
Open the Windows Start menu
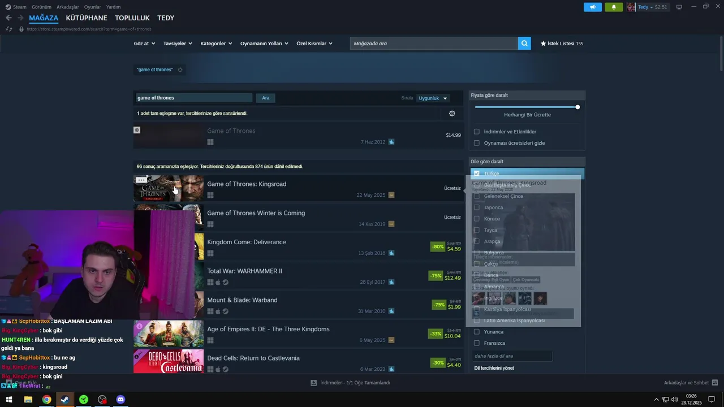pyautogui.click(x=9, y=400)
